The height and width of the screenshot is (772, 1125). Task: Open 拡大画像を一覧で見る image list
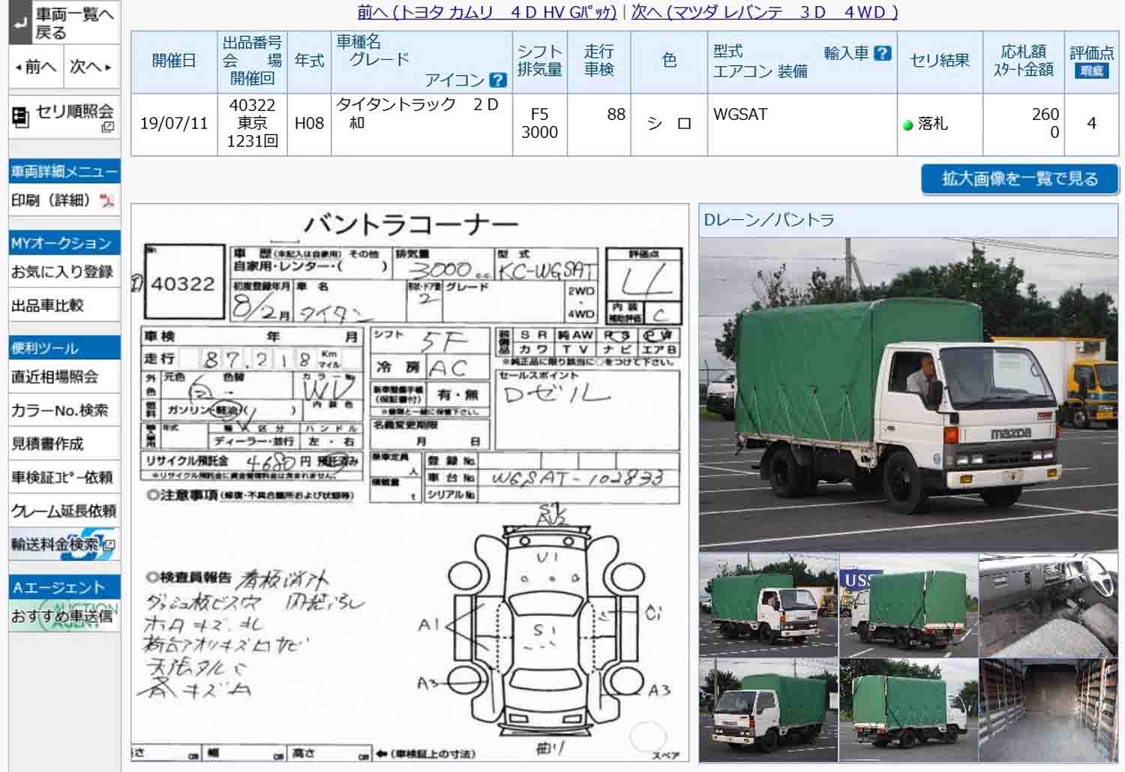click(x=1019, y=179)
